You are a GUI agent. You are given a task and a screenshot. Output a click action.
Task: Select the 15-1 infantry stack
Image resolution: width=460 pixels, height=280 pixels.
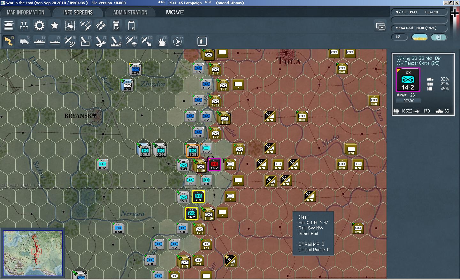click(183, 197)
